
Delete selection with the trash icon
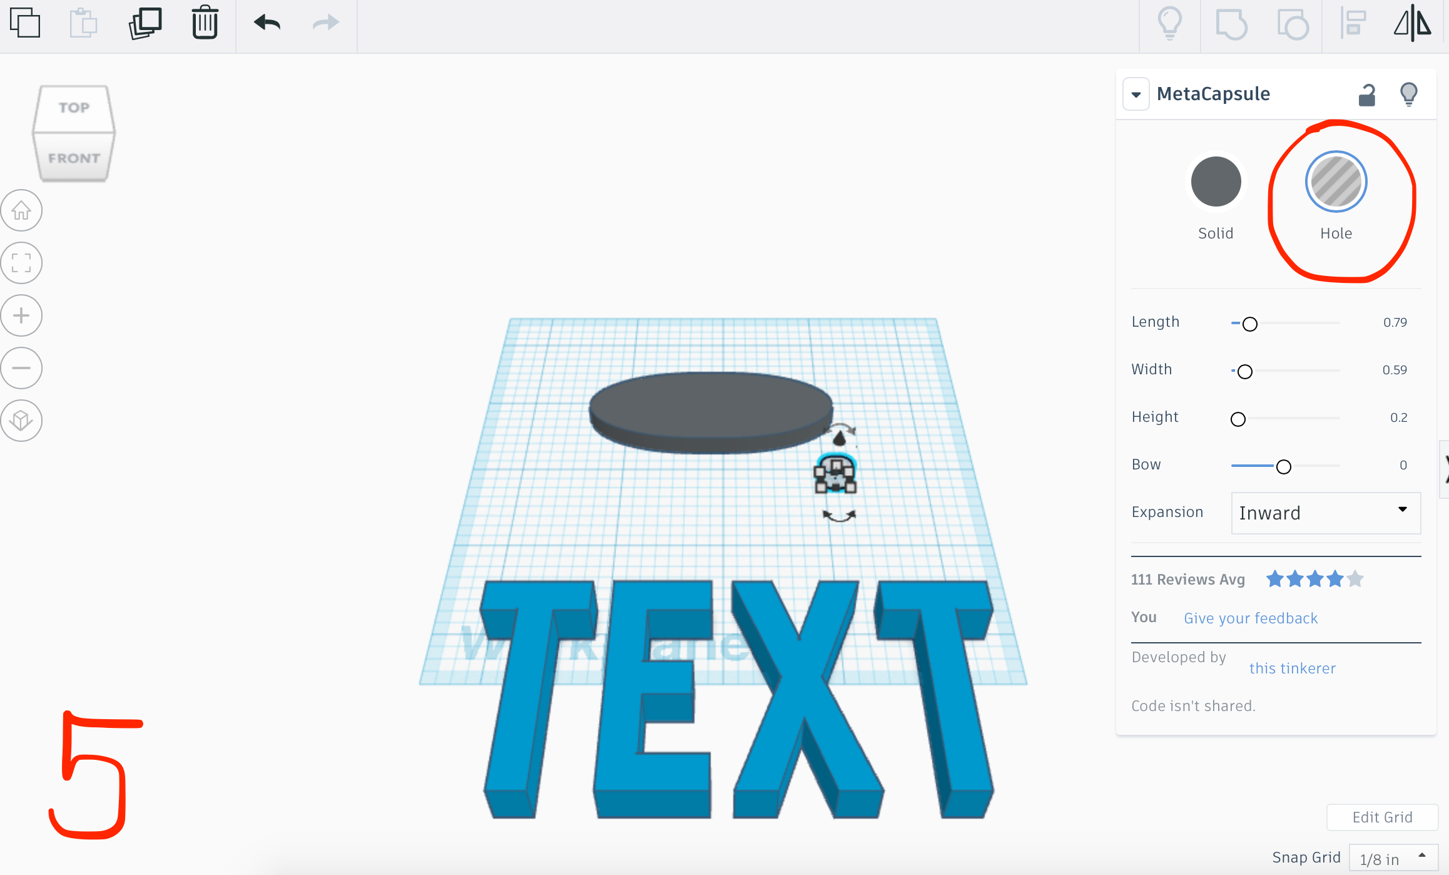pos(205,24)
